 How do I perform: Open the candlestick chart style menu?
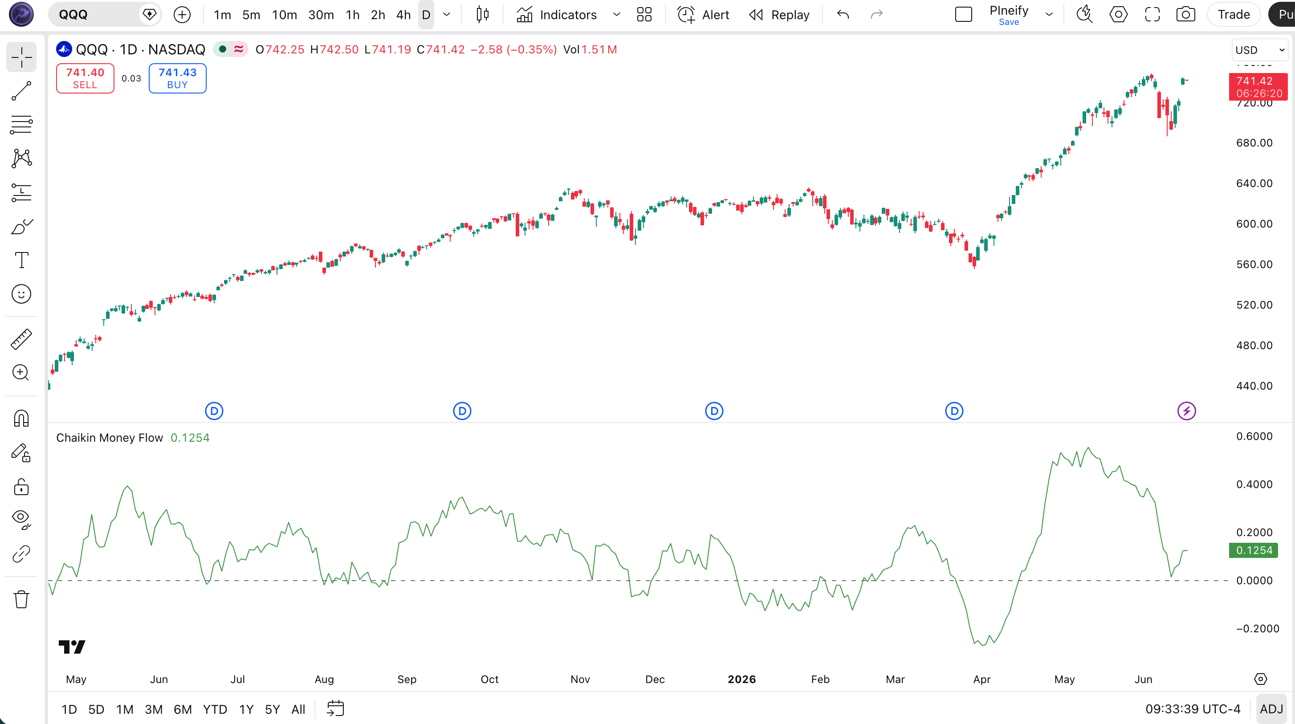tap(482, 15)
